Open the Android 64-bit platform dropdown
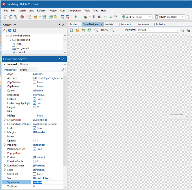The image size is (192, 190). (150, 17)
